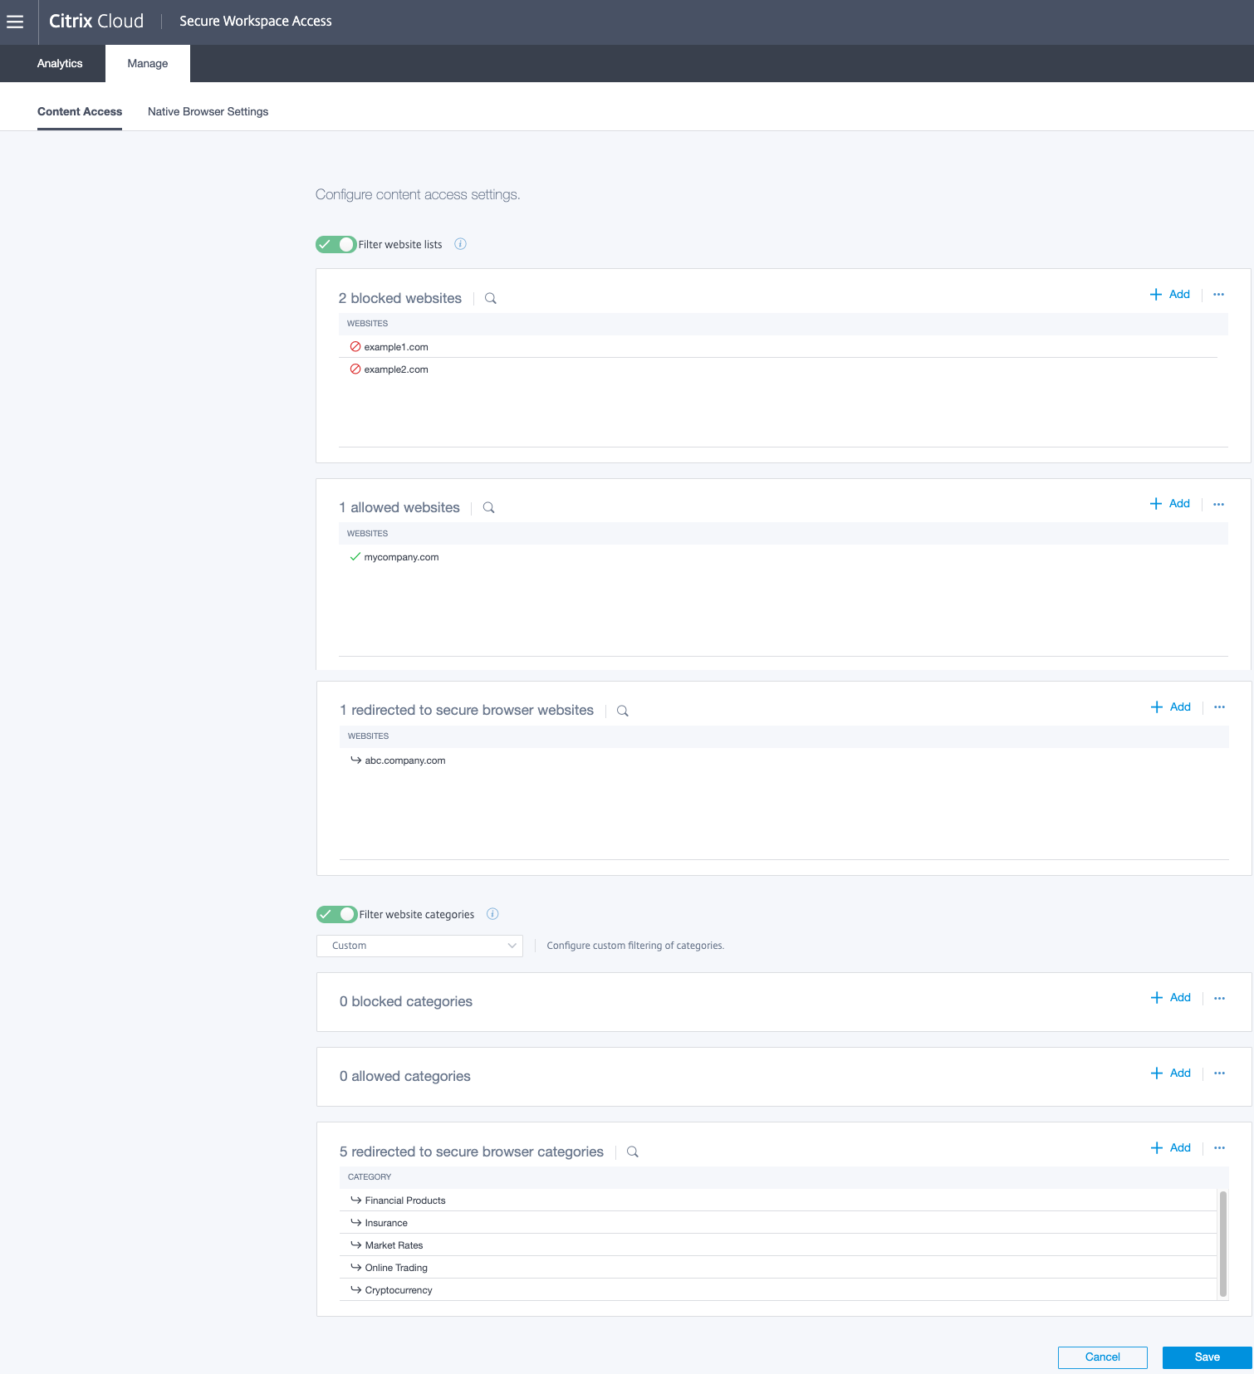
Task: Select the Cryptocurrency category row
Action: 778,1289
